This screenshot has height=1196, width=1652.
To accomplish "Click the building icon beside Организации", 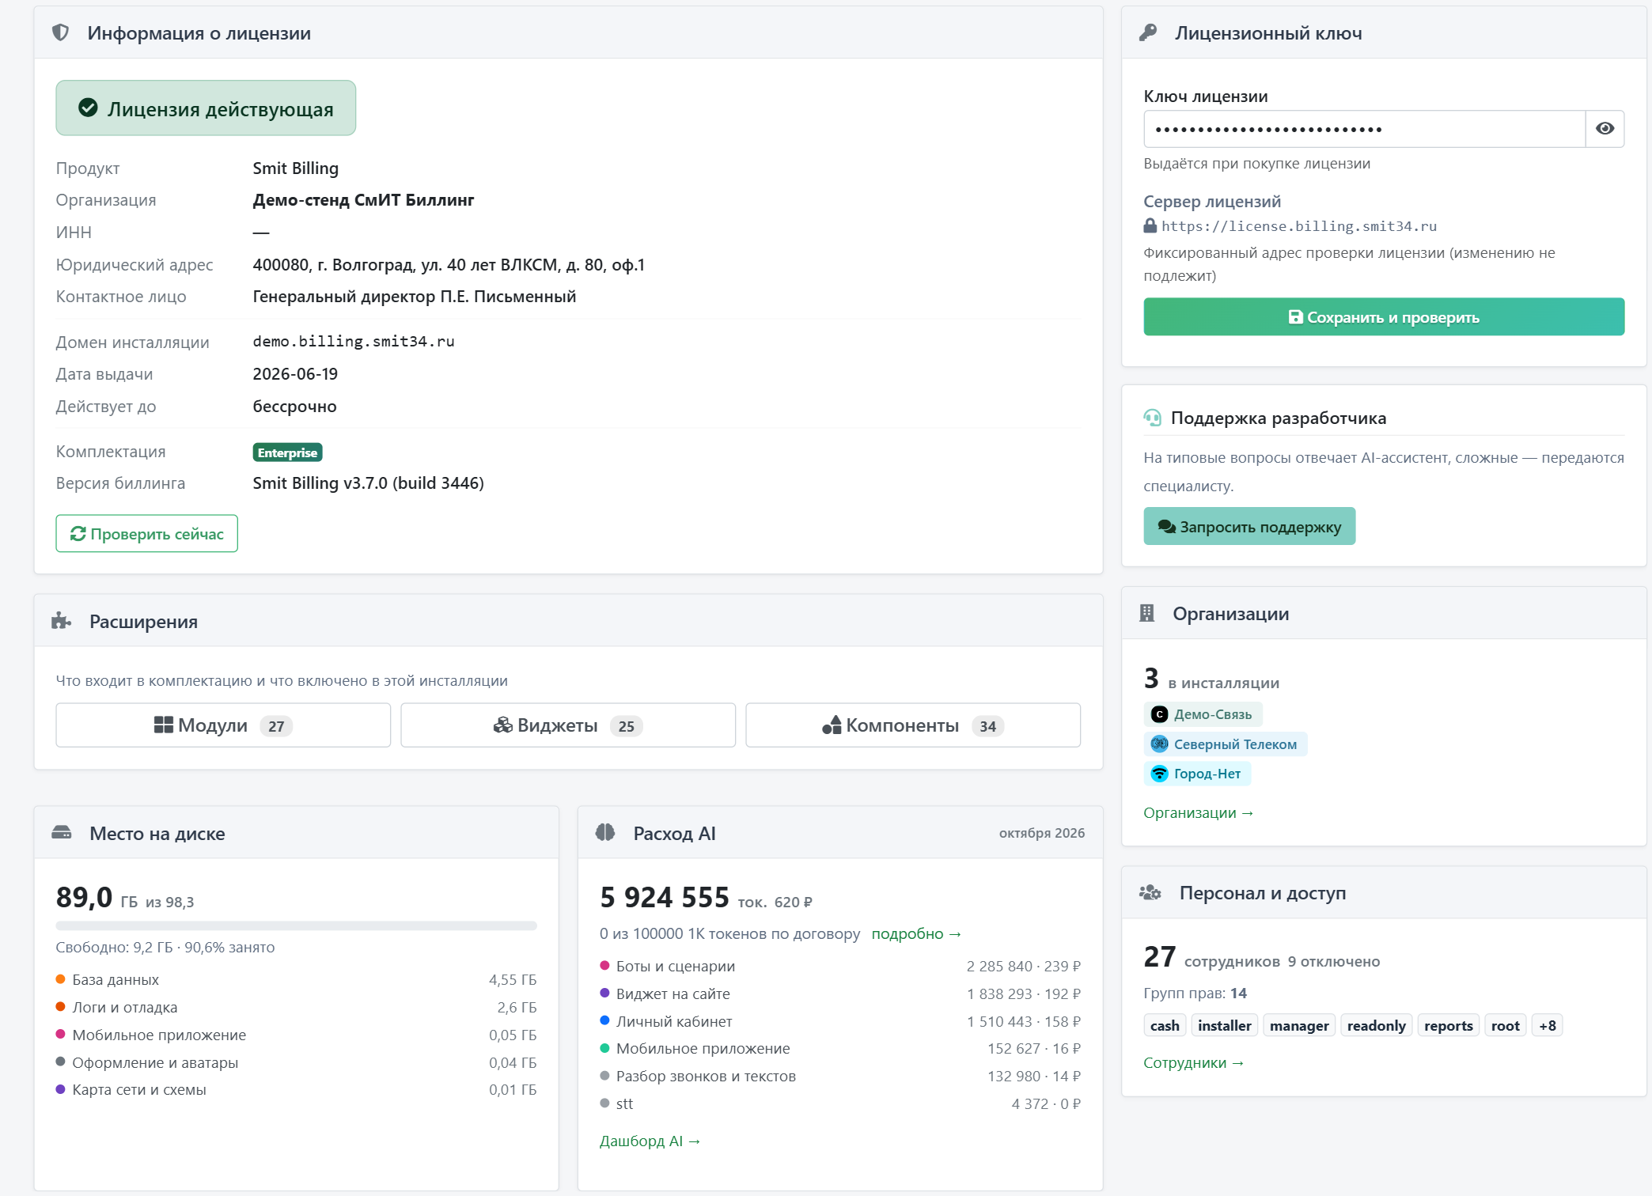I will pyautogui.click(x=1147, y=613).
